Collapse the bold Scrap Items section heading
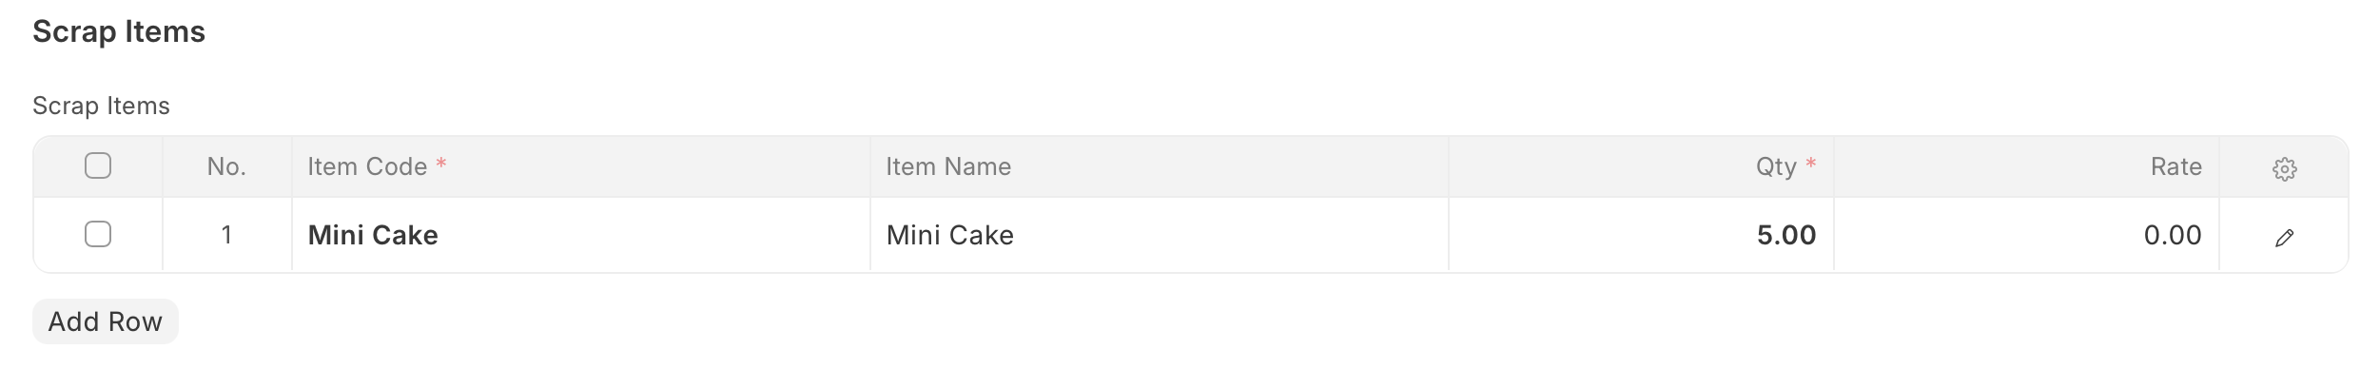 point(119,31)
